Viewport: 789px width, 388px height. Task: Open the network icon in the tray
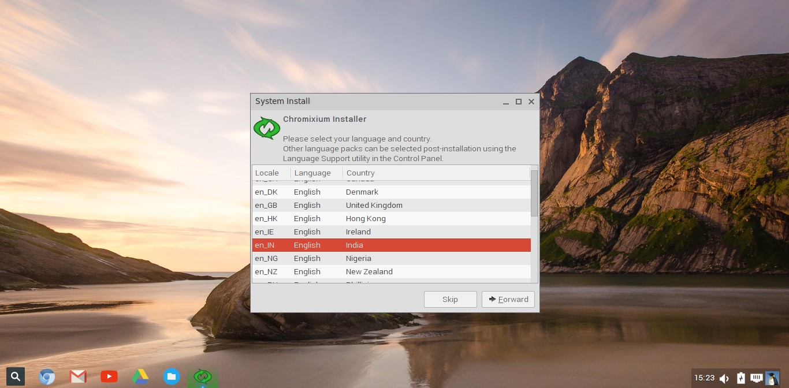(757, 378)
